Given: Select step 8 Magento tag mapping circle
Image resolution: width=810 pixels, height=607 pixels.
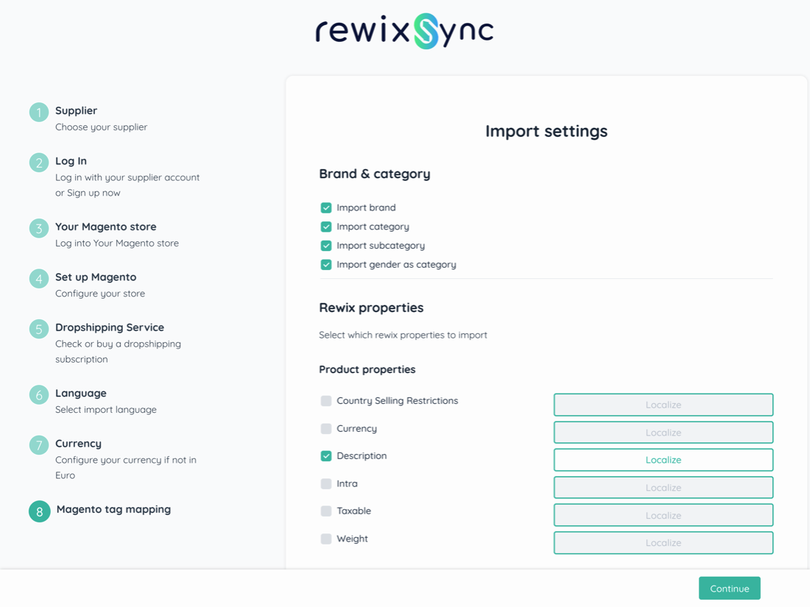Looking at the screenshot, I should tap(40, 511).
